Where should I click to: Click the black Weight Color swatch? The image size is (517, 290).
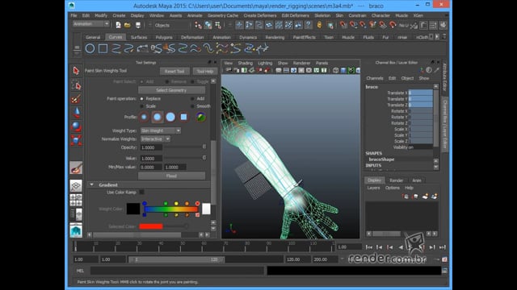(x=133, y=209)
